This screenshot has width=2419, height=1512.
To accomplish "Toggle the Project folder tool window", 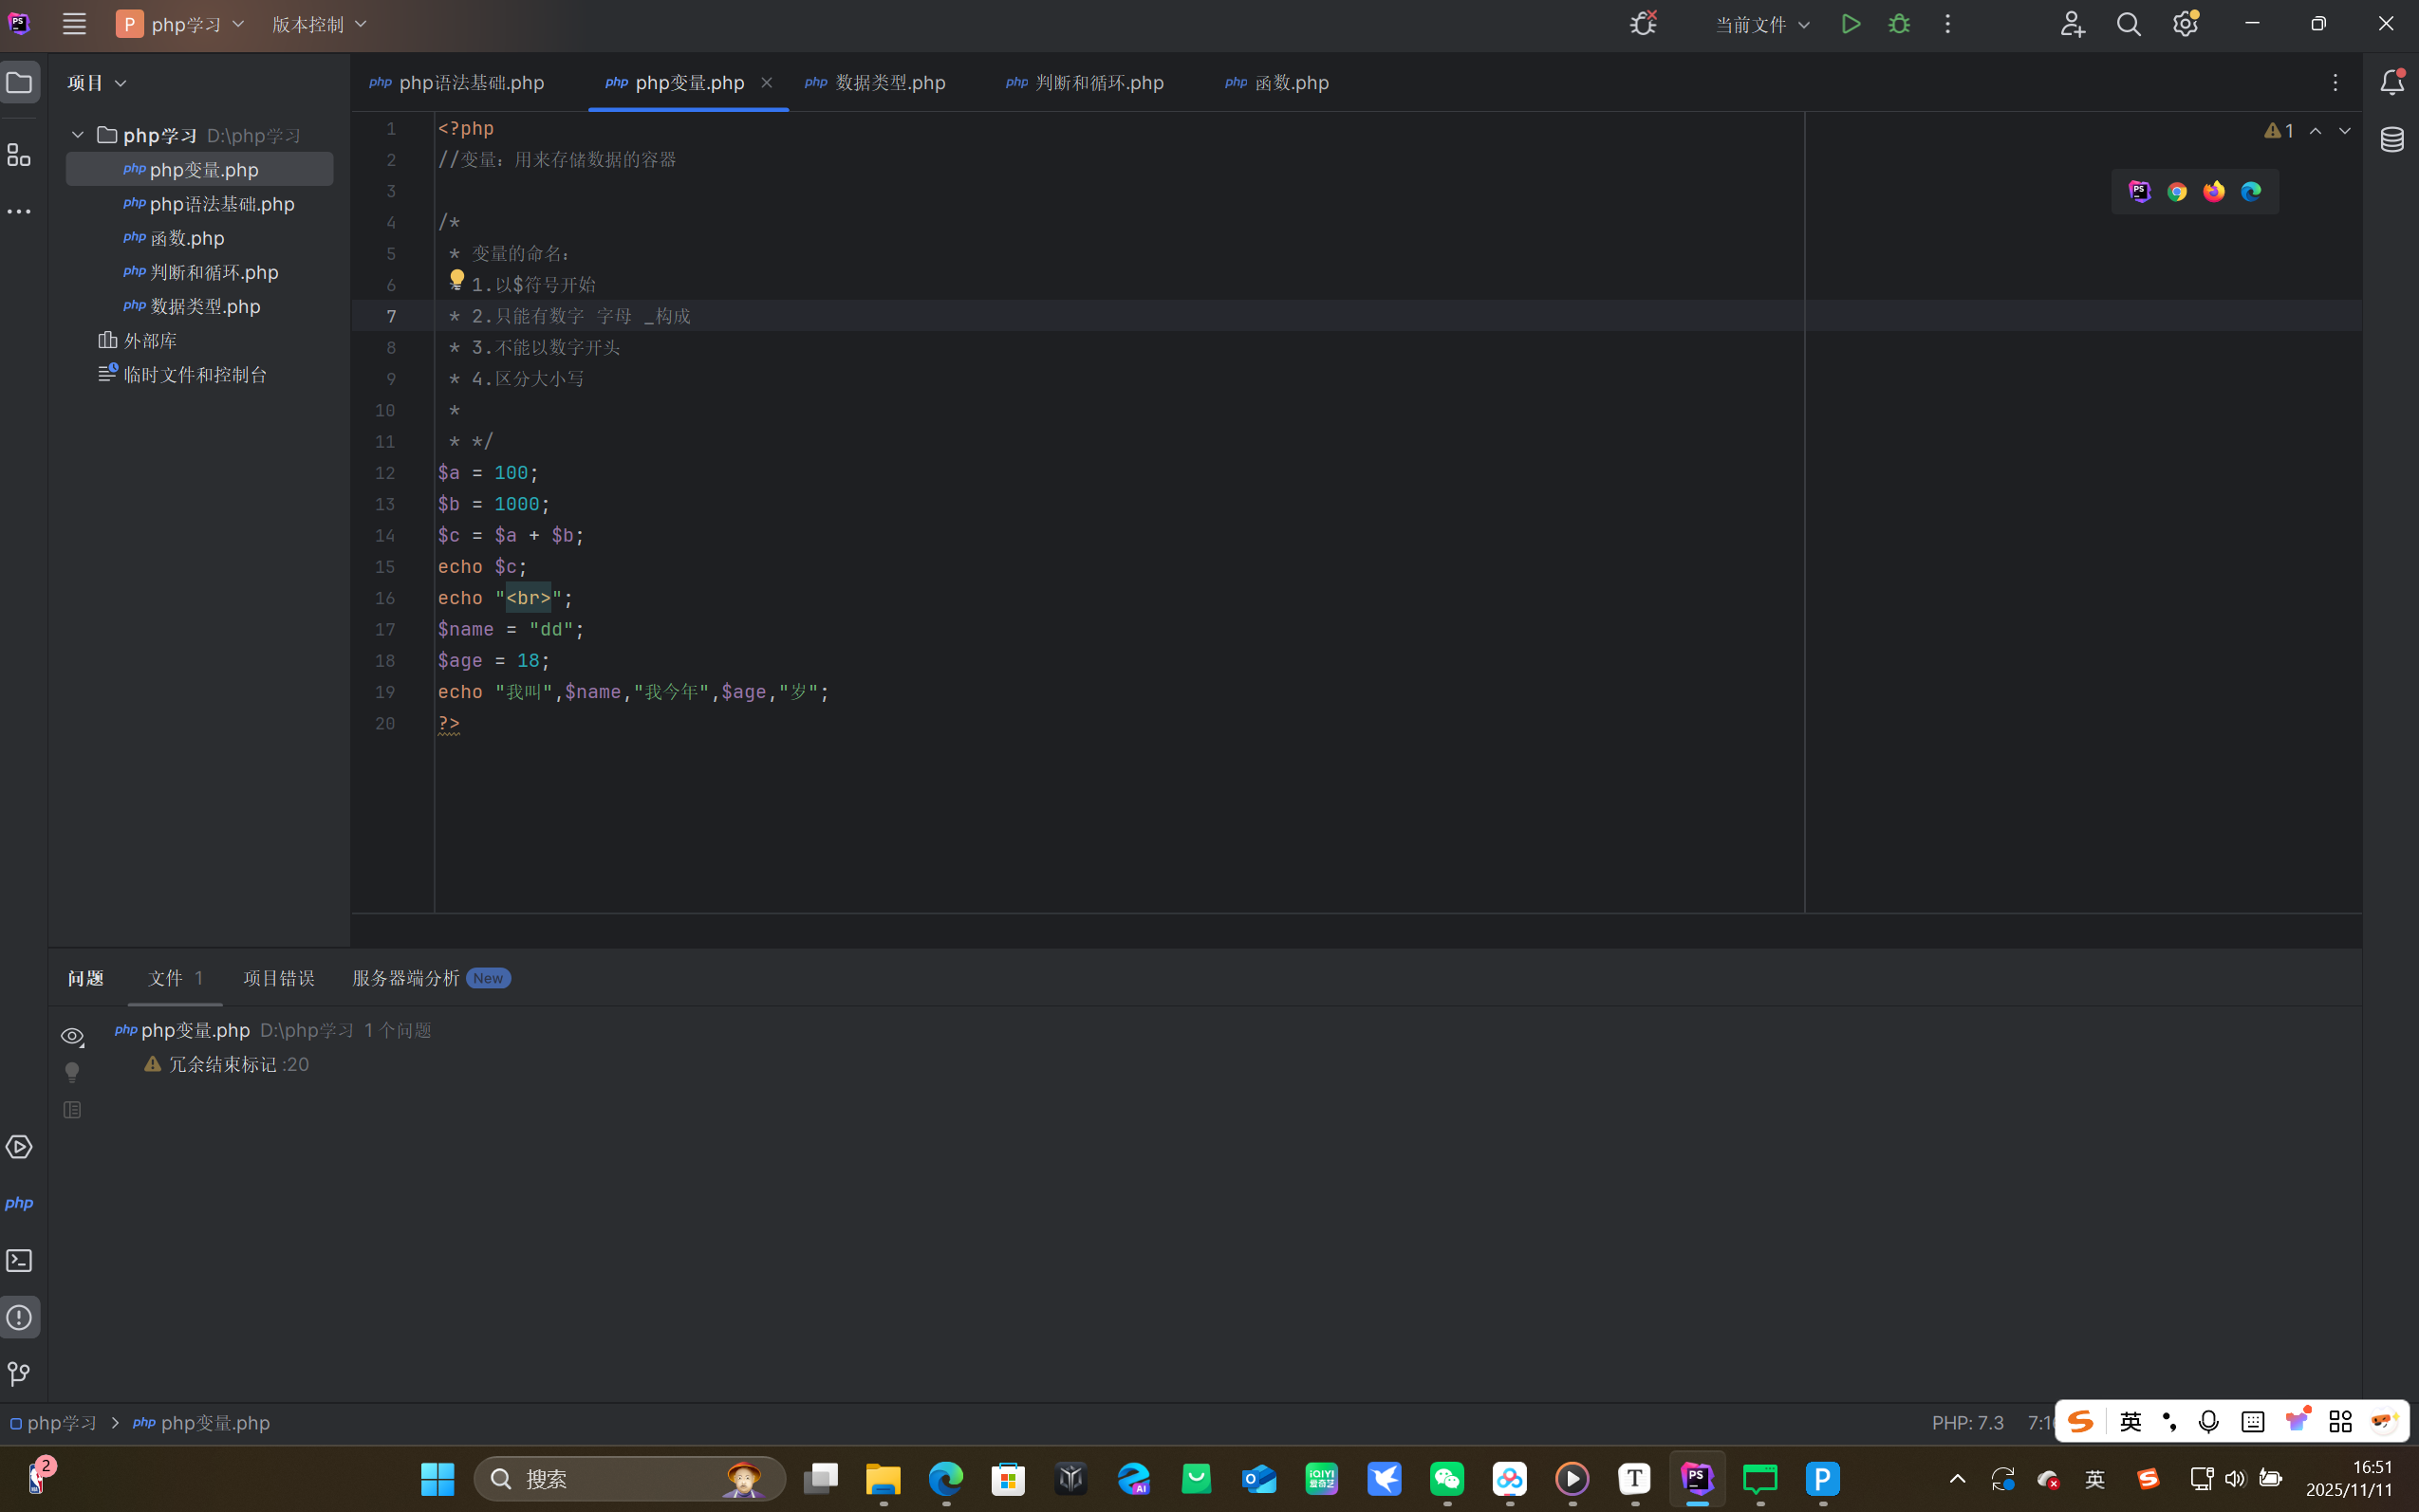I will tap(19, 82).
